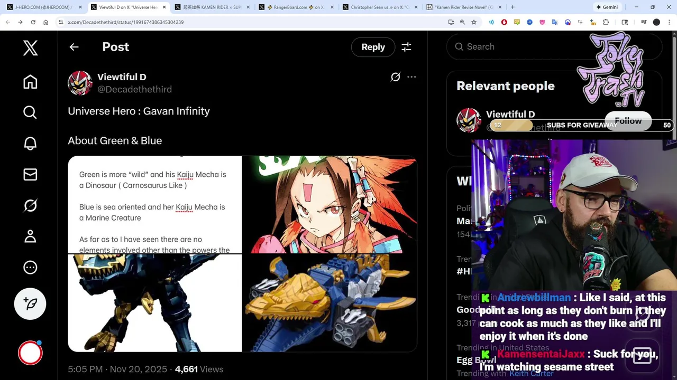The width and height of the screenshot is (677, 380).
Task: Click Grok explain icon on the post
Action: (x=396, y=77)
